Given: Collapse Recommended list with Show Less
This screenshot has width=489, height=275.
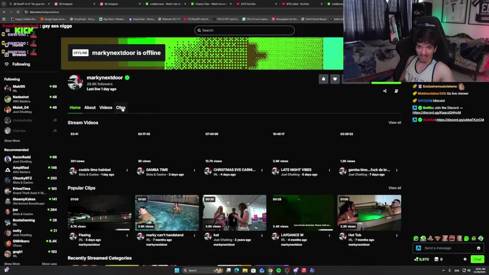Looking at the screenshot, I should click(x=49, y=264).
